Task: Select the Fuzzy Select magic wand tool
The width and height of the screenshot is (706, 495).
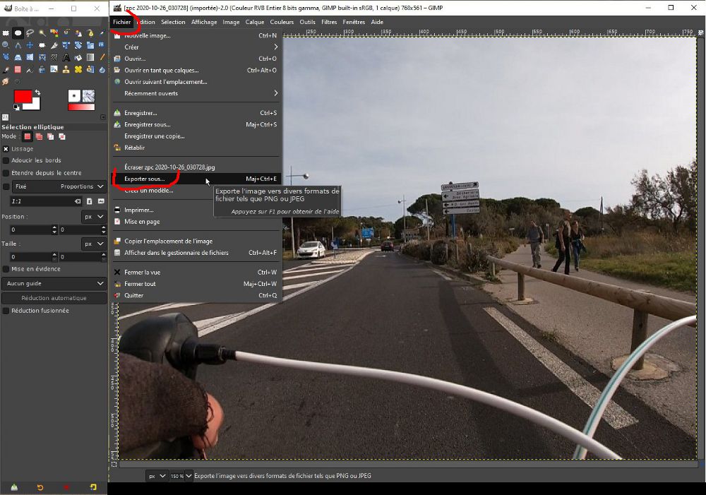Action: coord(42,33)
